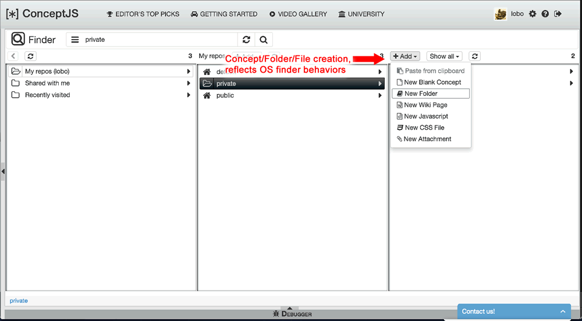Select Shared with me folder
This screenshot has height=321, width=582.
[x=101, y=83]
